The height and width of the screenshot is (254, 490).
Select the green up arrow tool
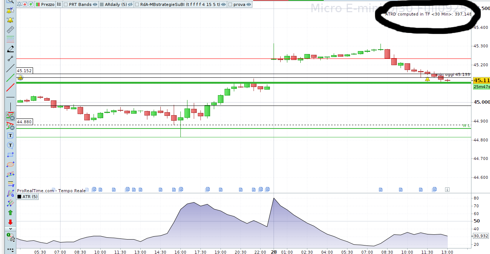(x=10, y=212)
